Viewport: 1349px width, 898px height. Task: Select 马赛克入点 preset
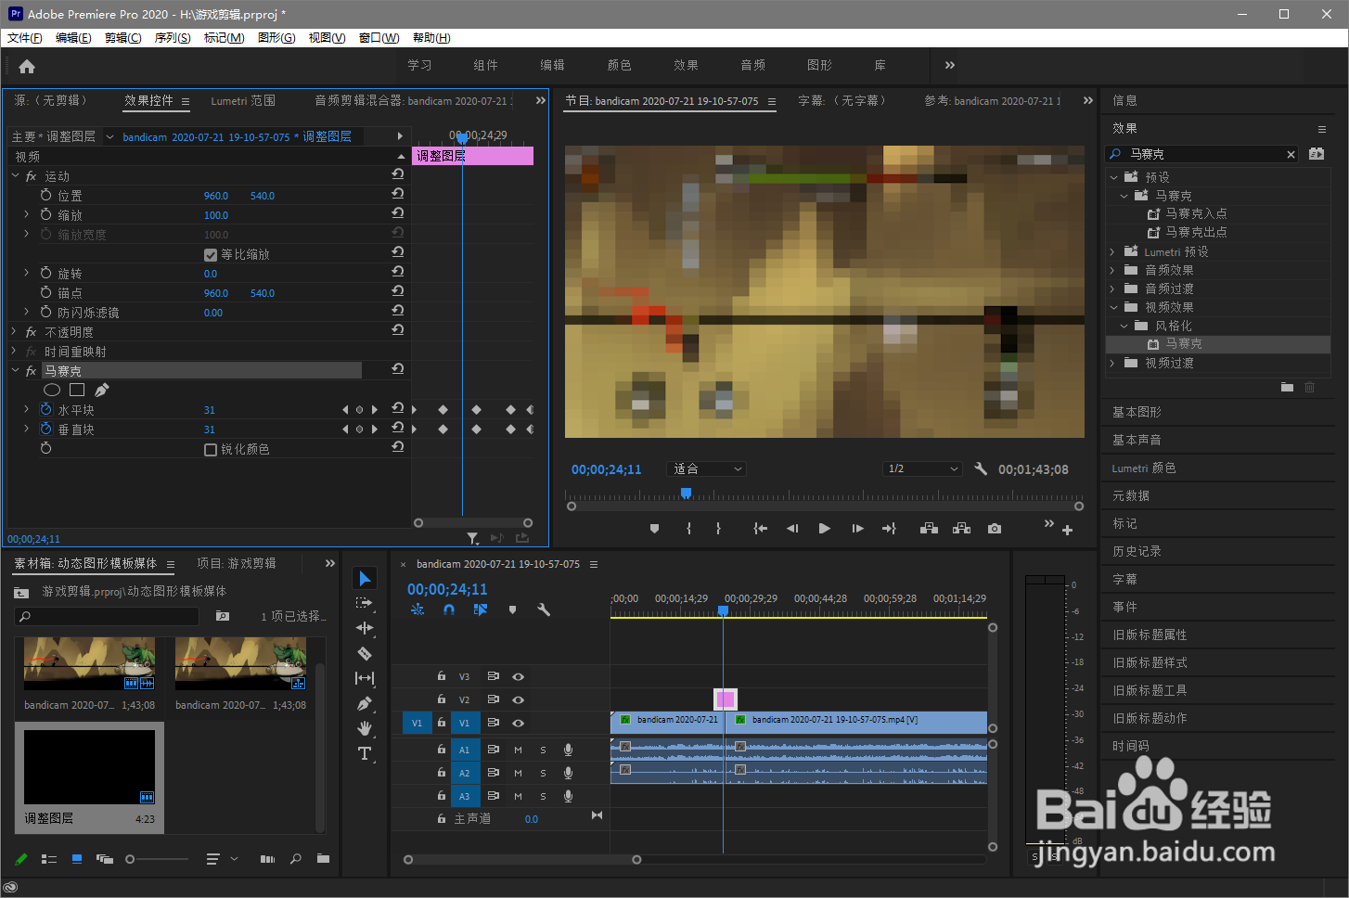[x=1196, y=214]
